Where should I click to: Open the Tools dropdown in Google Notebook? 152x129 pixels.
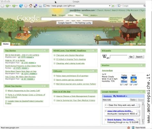pos(133,100)
